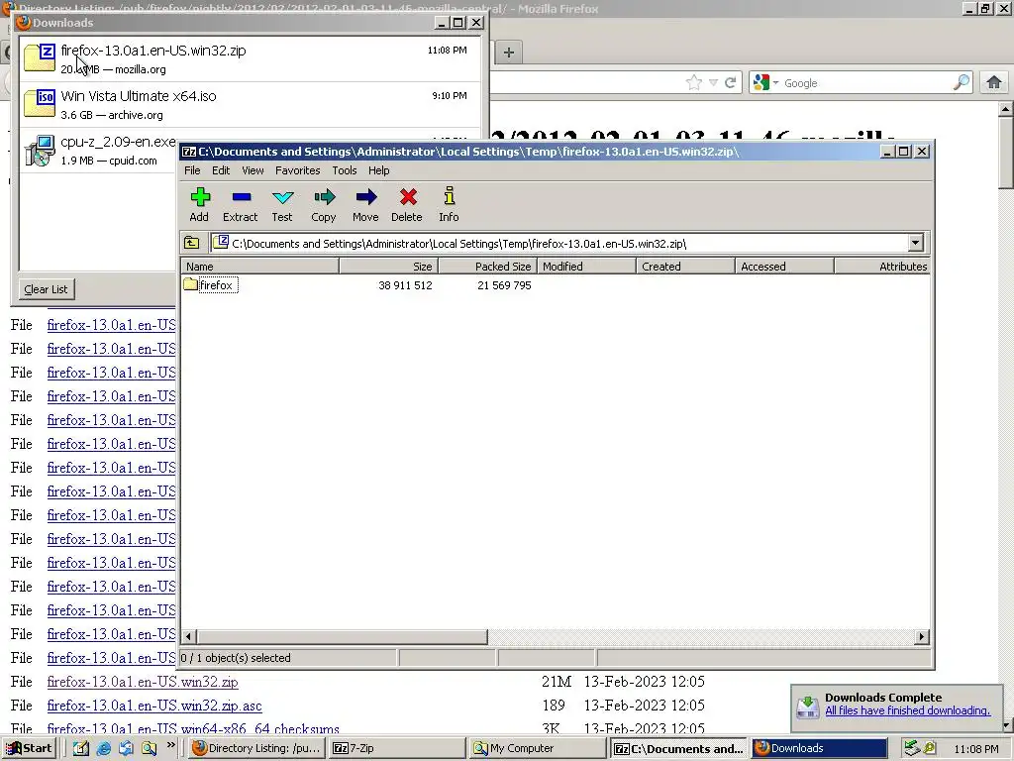1014x761 pixels.
Task: Go to Firefox Home page icon
Action: click(994, 82)
